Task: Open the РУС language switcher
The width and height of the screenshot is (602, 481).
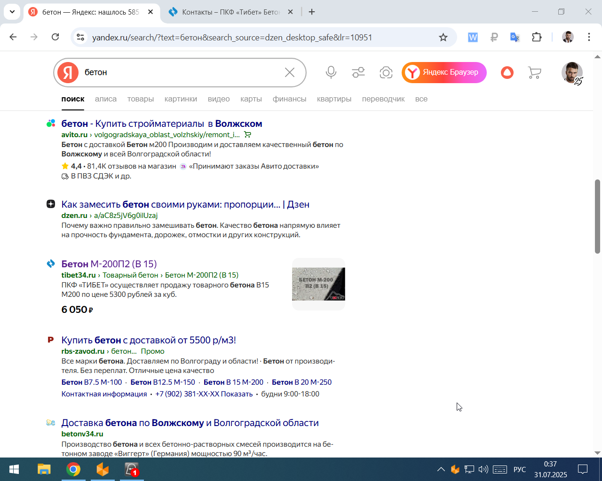Action: (x=520, y=469)
